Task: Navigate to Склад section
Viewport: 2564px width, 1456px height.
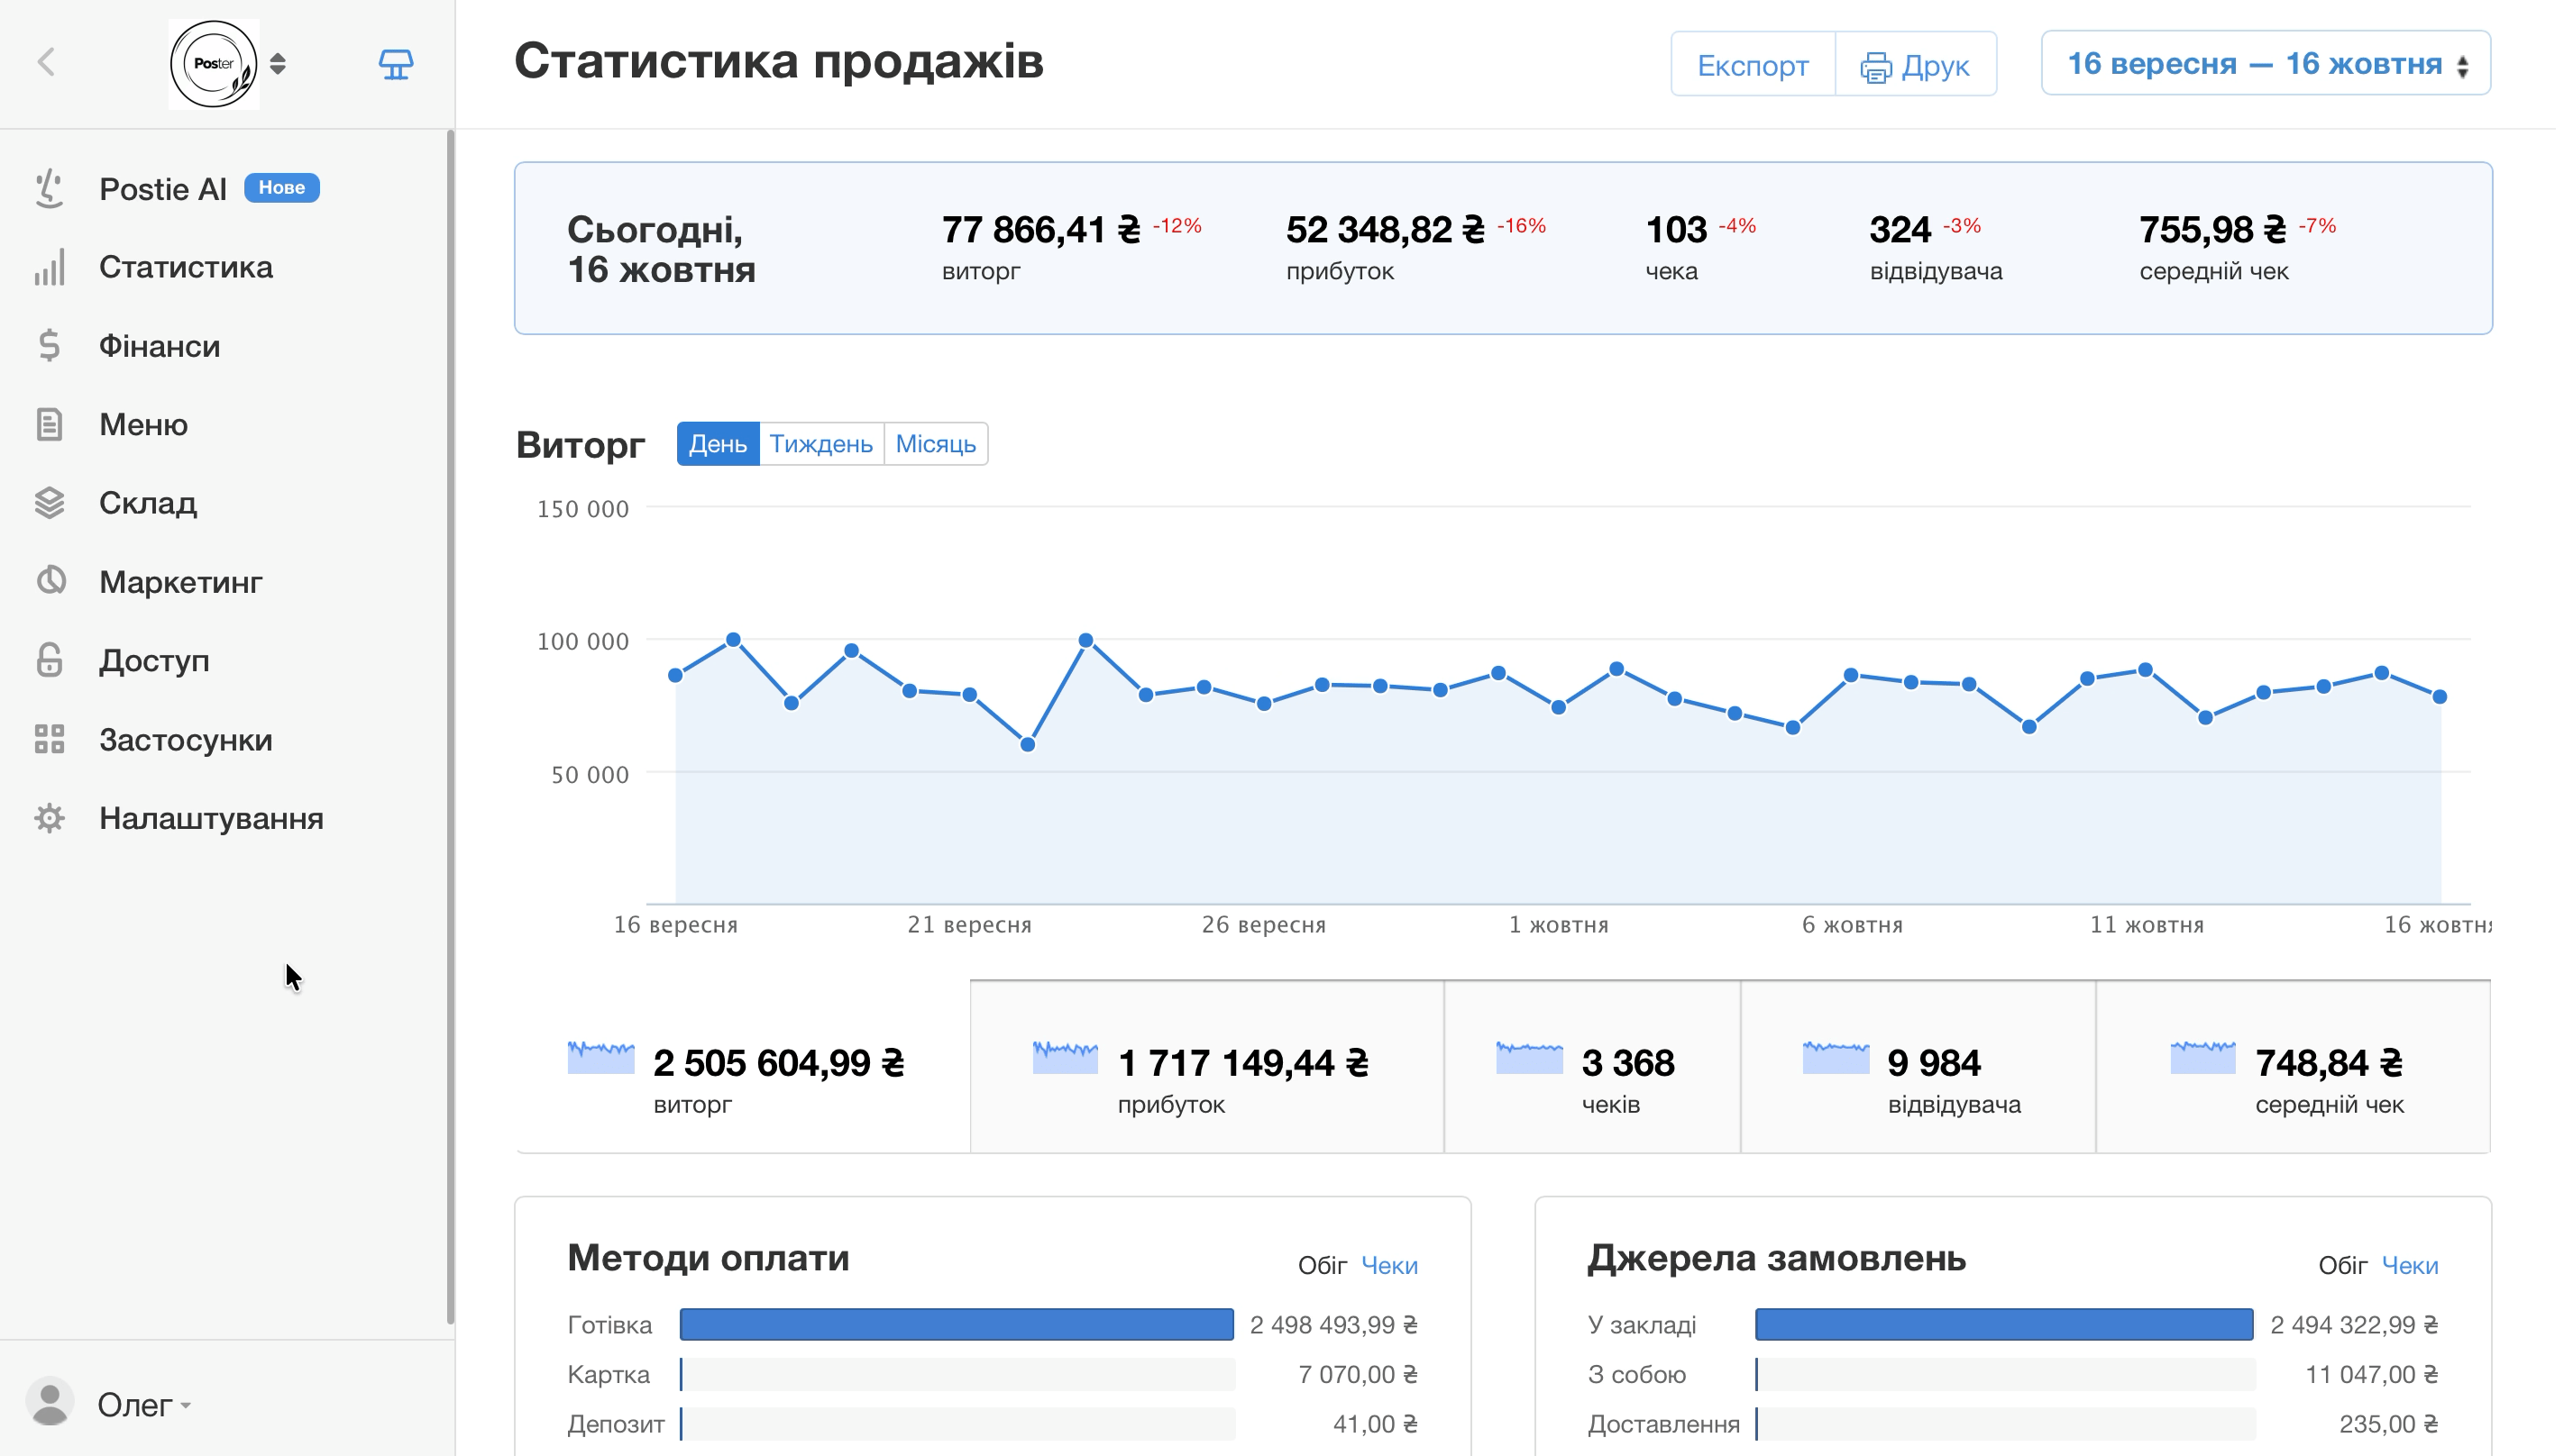Action: [148, 503]
